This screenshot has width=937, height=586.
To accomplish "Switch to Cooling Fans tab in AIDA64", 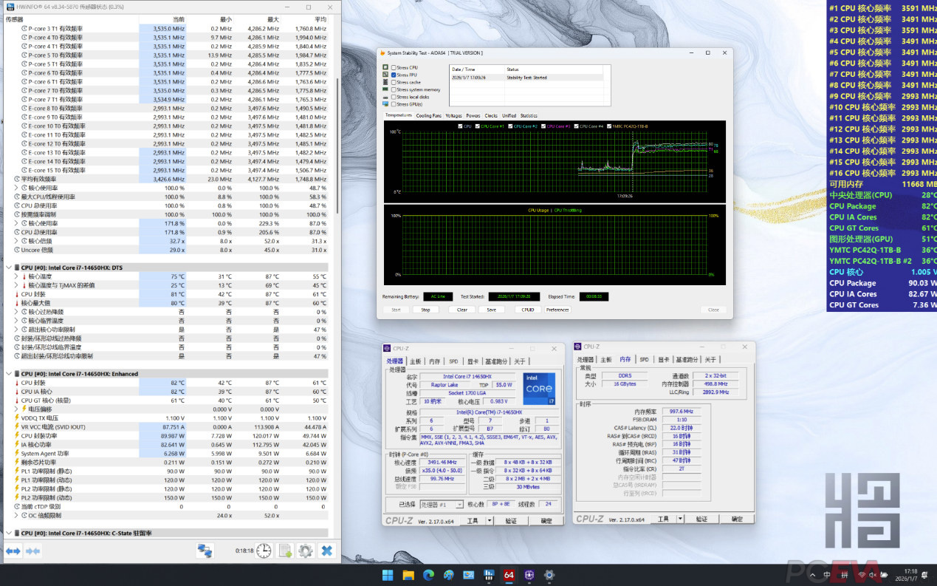I will (428, 116).
